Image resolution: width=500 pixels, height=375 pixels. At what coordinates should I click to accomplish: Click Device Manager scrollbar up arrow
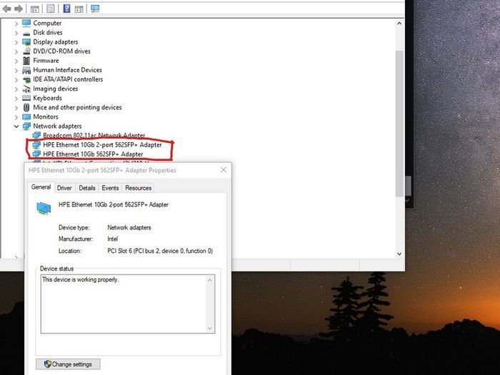tap(399, 24)
